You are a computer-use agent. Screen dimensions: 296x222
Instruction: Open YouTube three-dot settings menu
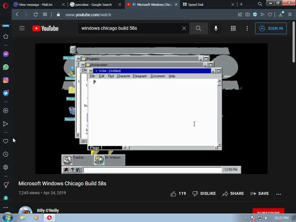(247, 28)
